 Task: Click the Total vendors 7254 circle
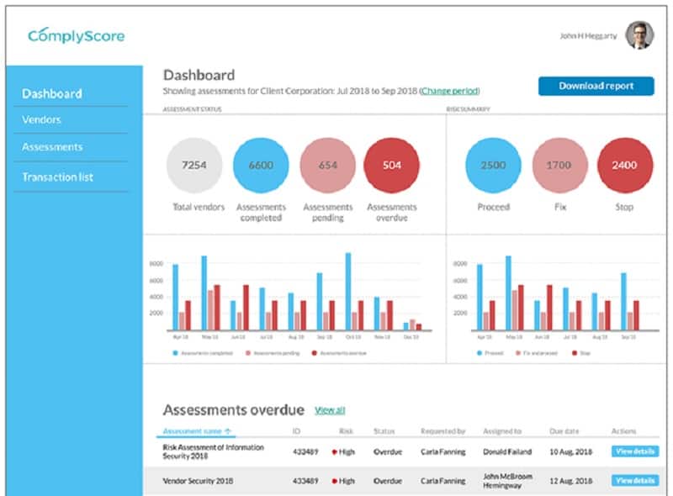(x=194, y=165)
